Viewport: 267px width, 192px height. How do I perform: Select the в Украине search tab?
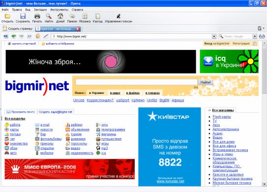96,93
